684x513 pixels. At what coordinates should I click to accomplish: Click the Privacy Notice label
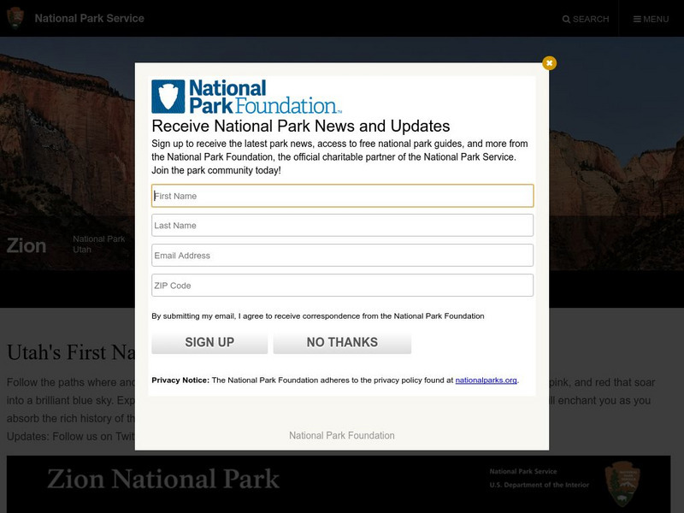coord(180,380)
